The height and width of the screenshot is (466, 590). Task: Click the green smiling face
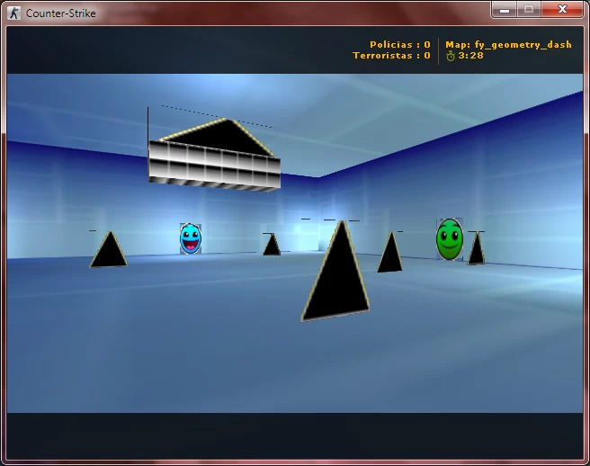[x=450, y=239]
